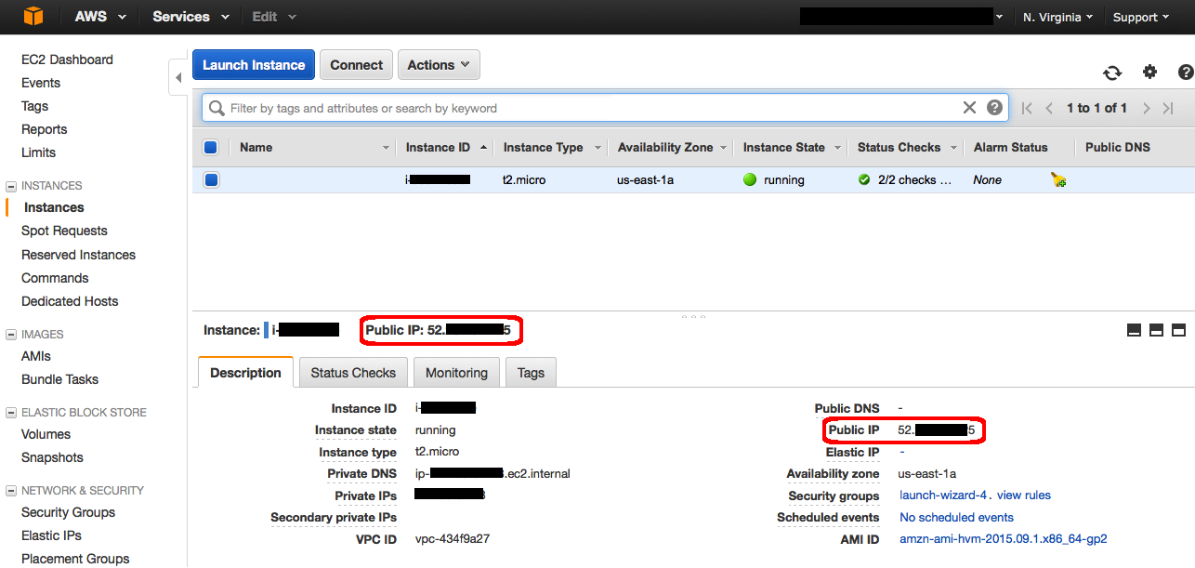Image resolution: width=1195 pixels, height=568 pixels.
Task: Check the running instance's row checkbox
Action: [211, 179]
